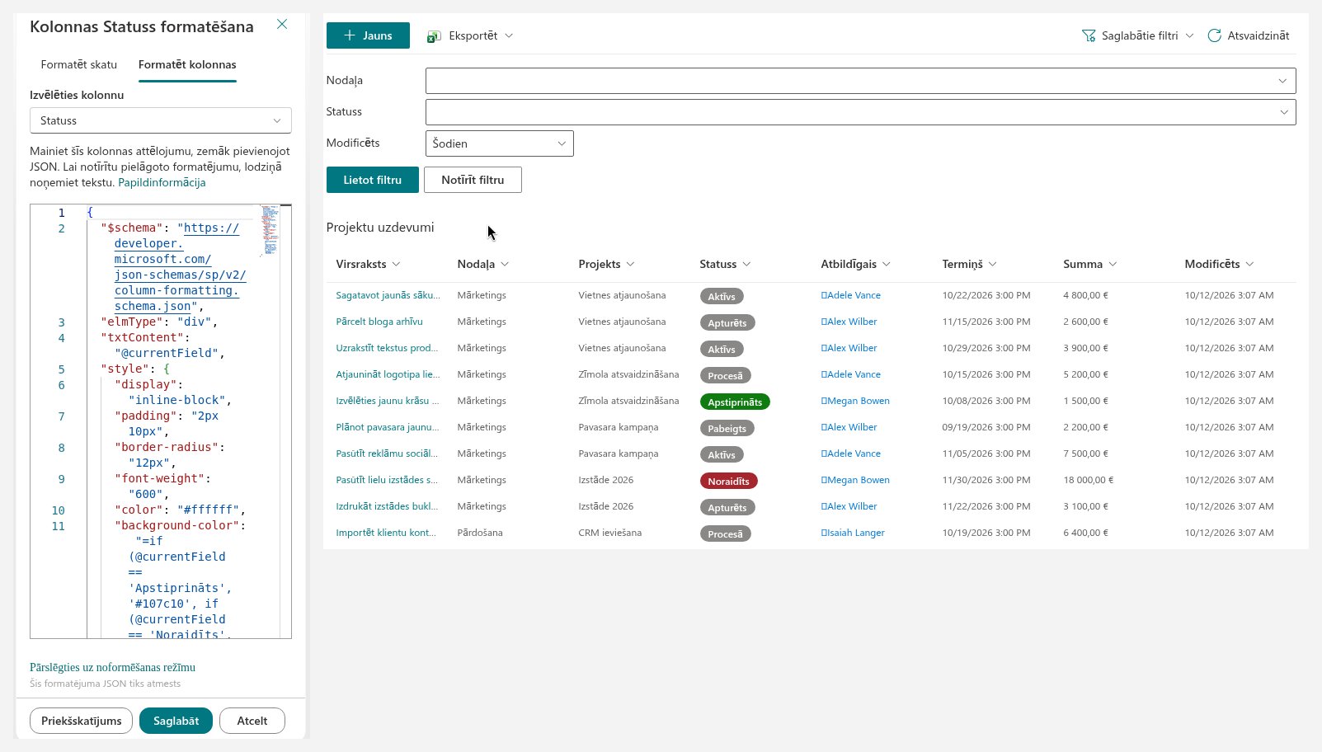Select the Formatēt kolonnas tab

coord(187,64)
